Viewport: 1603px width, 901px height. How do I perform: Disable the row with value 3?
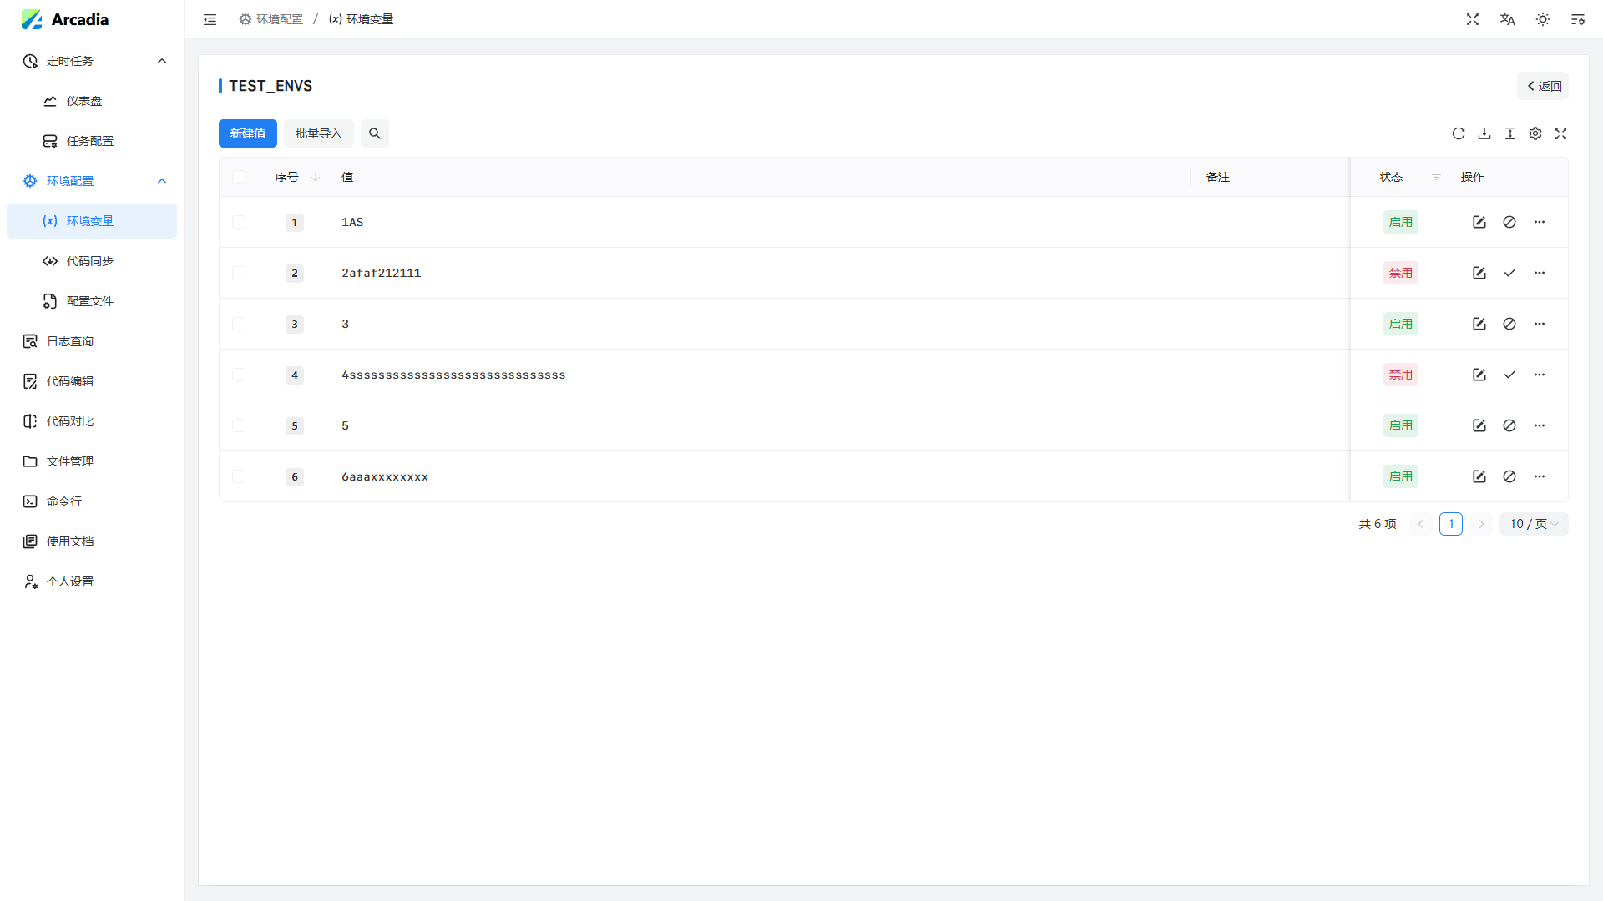(x=1509, y=324)
